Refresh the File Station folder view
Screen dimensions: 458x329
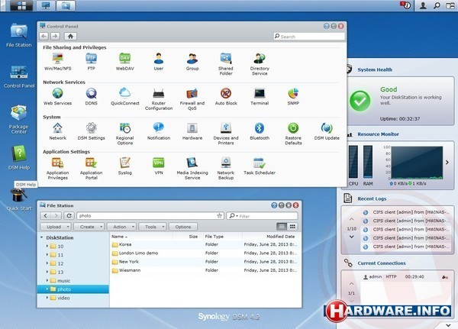[69, 216]
